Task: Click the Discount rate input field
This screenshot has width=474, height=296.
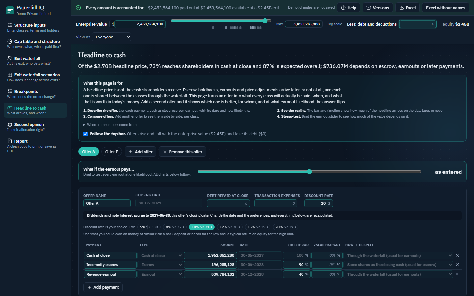Action: point(319,203)
